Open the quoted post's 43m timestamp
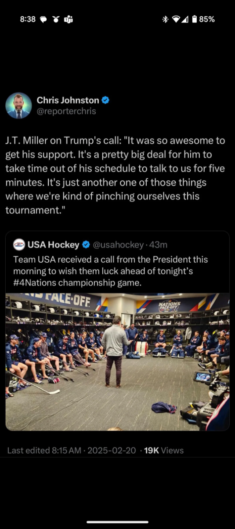 coord(158,245)
